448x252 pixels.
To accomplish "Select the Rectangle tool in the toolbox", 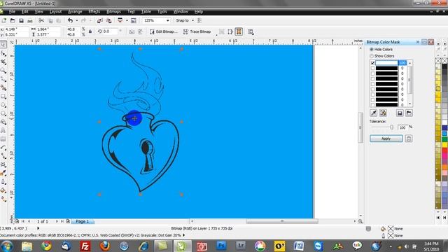I will [x=3, y=97].
